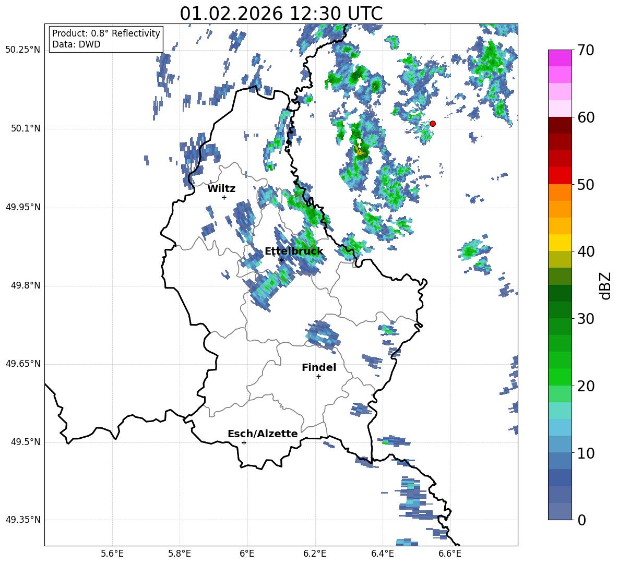Click the 20 tick on colorbar

point(585,386)
